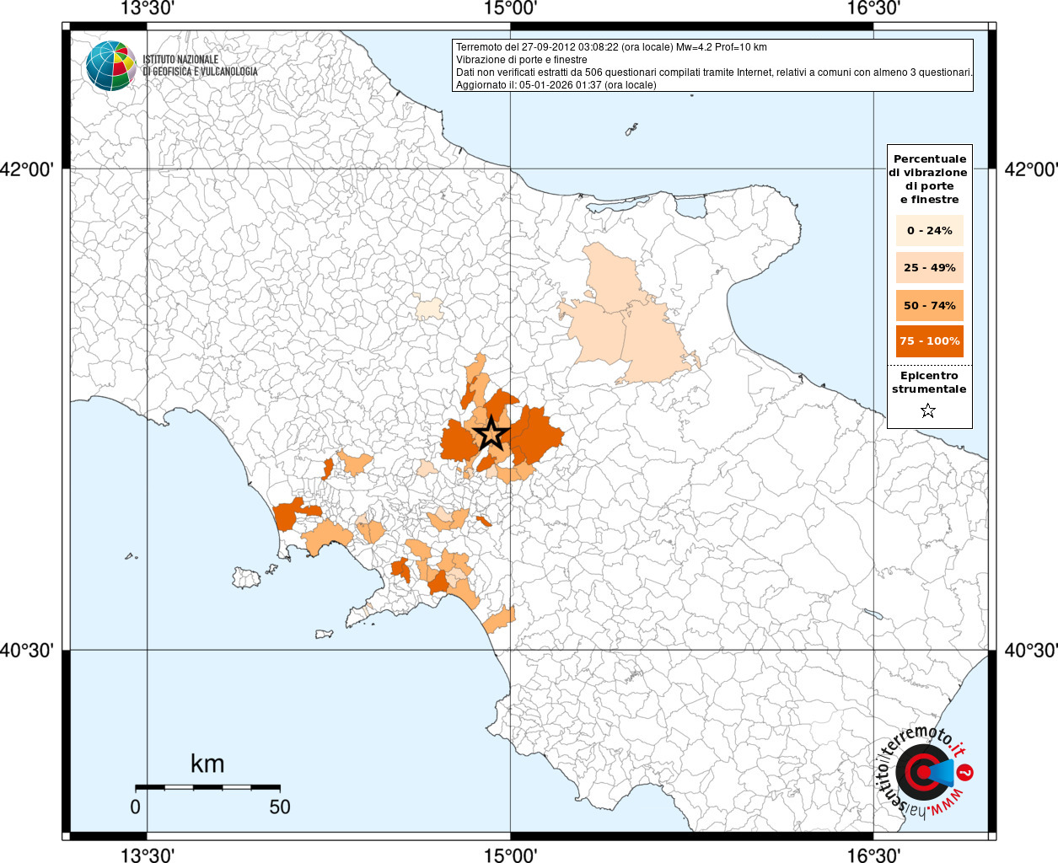The width and height of the screenshot is (1058, 863).
Task: Click the bottom 15°00' longitude label
Action: pyautogui.click(x=510, y=855)
